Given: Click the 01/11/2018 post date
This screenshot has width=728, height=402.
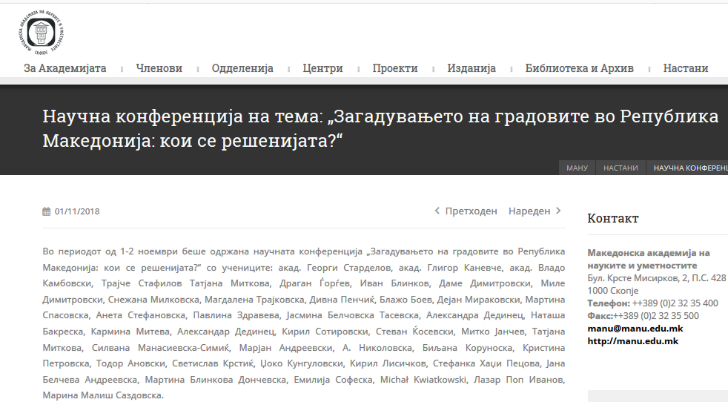Looking at the screenshot, I should tap(77, 211).
